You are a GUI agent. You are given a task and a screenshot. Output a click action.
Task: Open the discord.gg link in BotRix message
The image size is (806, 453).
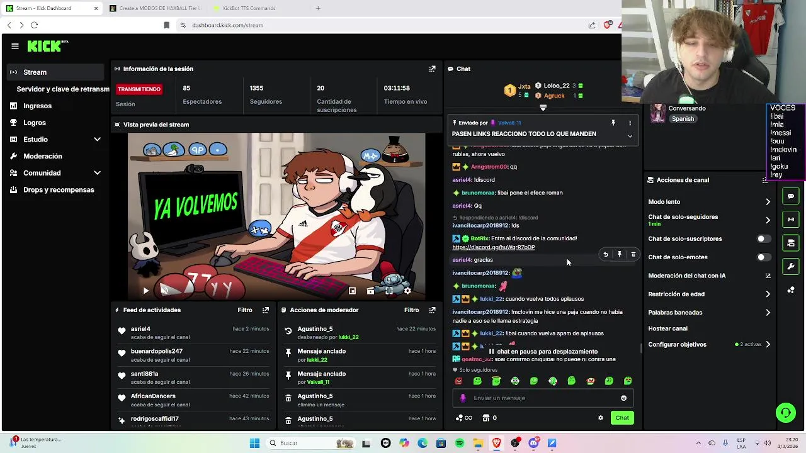(494, 247)
